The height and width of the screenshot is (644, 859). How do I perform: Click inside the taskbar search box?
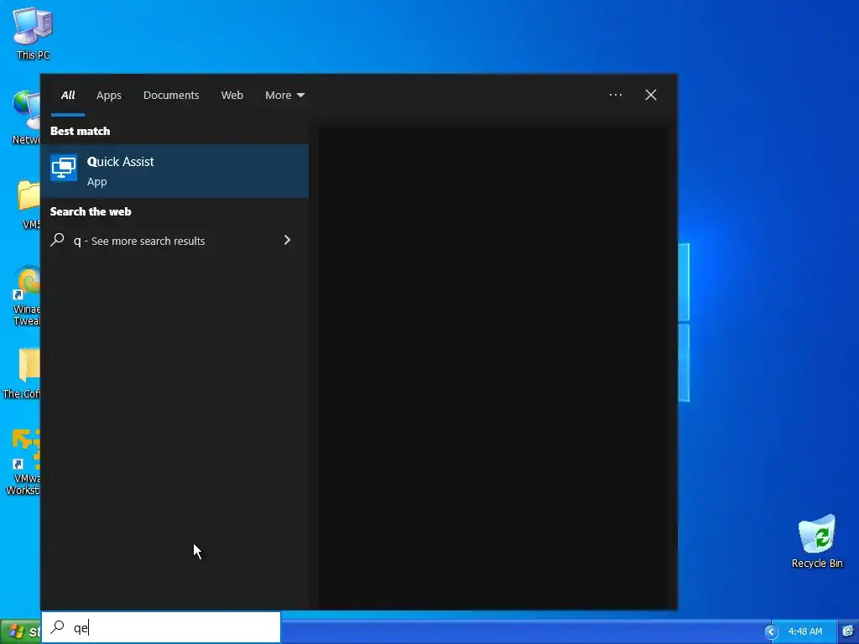[161, 627]
